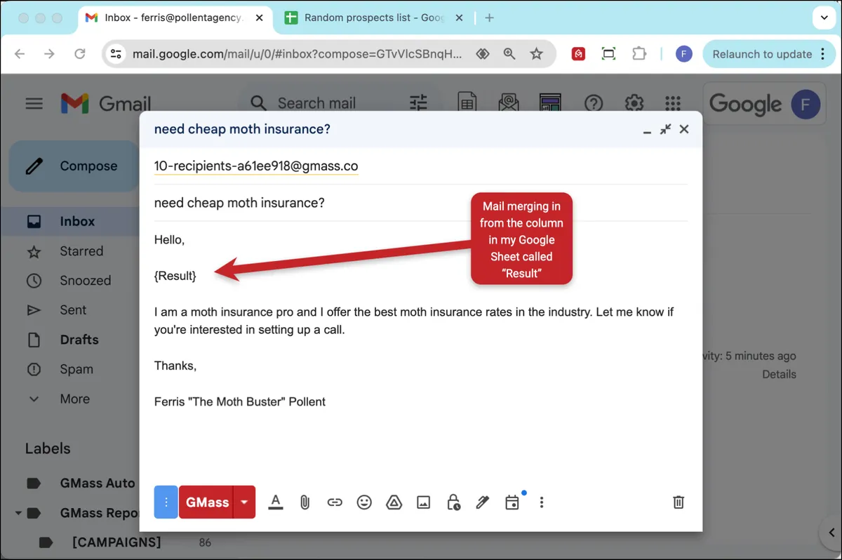Click the subject line field
The image size is (842, 560).
[x=421, y=203]
